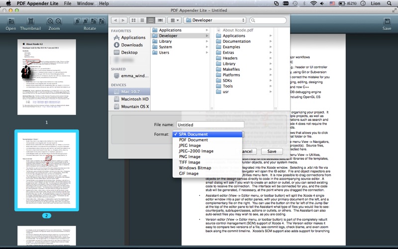Select Mac 10.7 device in sidebar
This screenshot has height=249, width=398.
(x=129, y=92)
